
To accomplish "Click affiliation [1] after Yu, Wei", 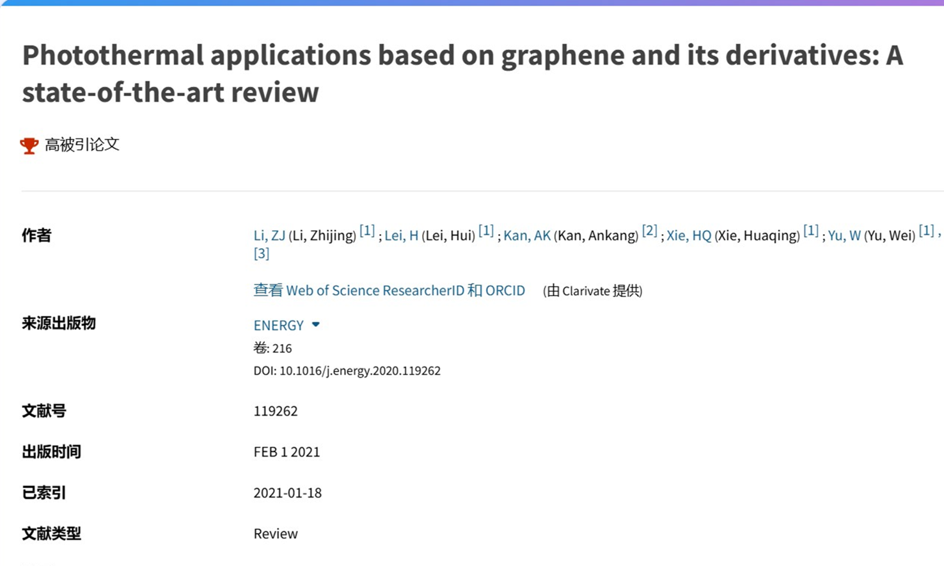I will click(926, 231).
